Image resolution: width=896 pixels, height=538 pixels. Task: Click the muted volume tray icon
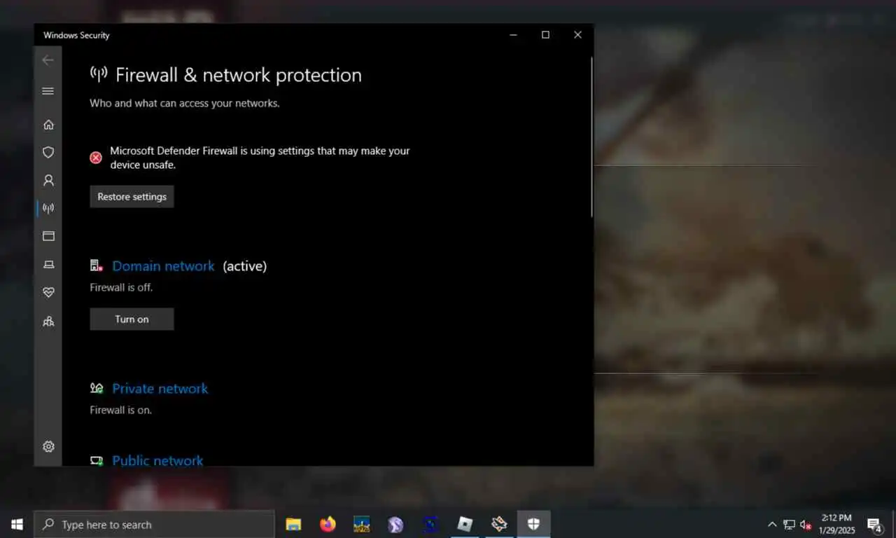click(x=806, y=524)
